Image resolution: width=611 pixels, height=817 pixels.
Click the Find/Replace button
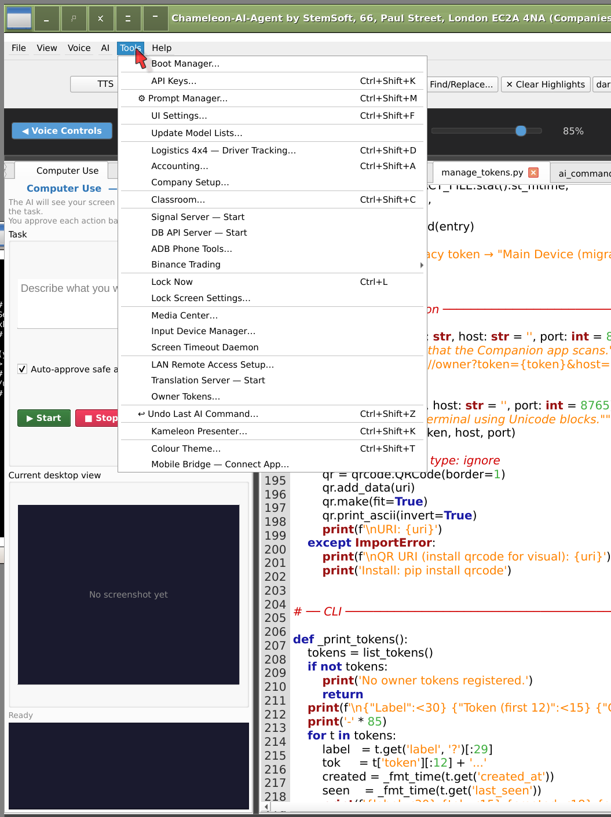click(462, 85)
